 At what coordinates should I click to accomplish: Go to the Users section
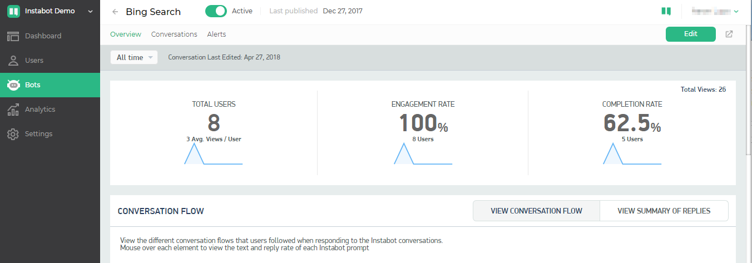(x=50, y=61)
